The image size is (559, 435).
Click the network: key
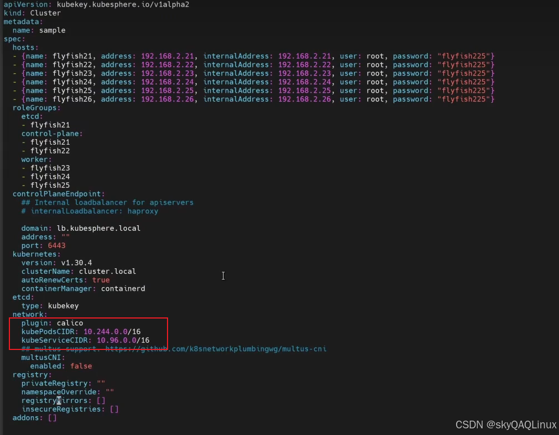(x=30, y=314)
